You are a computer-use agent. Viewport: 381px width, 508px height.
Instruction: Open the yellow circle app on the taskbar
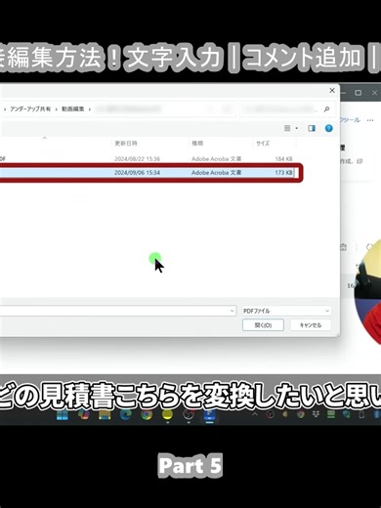(x=167, y=415)
